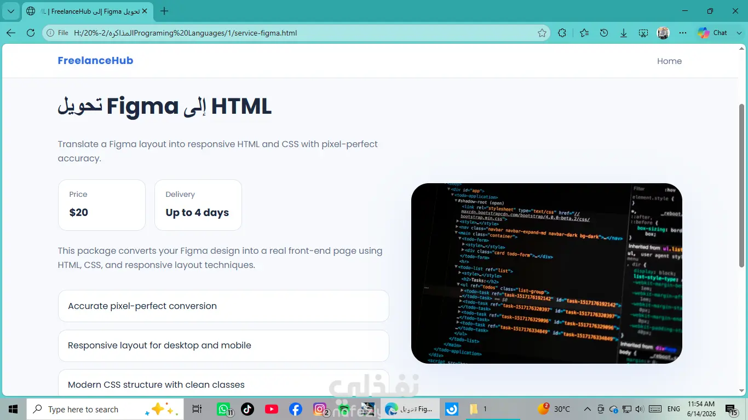748x420 pixels.
Task: Open Spotify from the taskbar
Action: [x=344, y=409]
